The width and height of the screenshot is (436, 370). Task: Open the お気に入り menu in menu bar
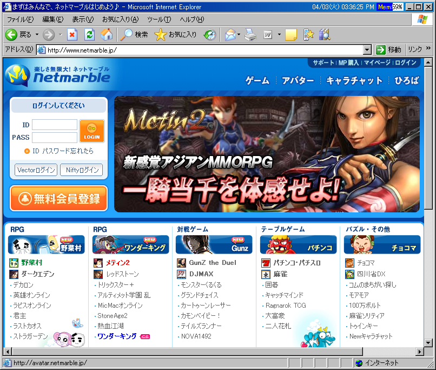coord(120,20)
